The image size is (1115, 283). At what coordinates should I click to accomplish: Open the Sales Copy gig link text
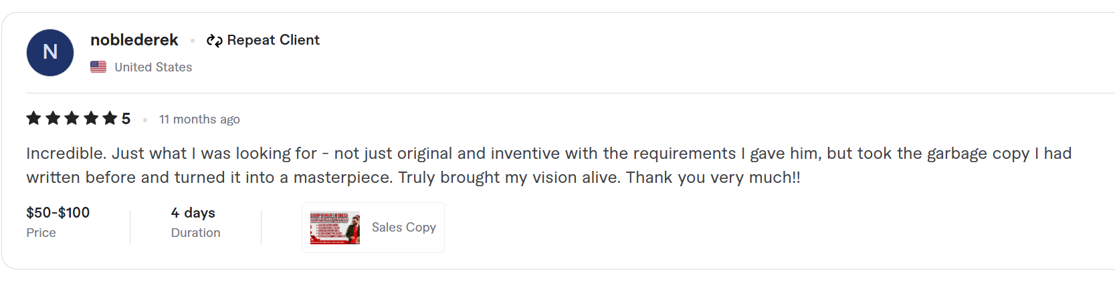403,228
